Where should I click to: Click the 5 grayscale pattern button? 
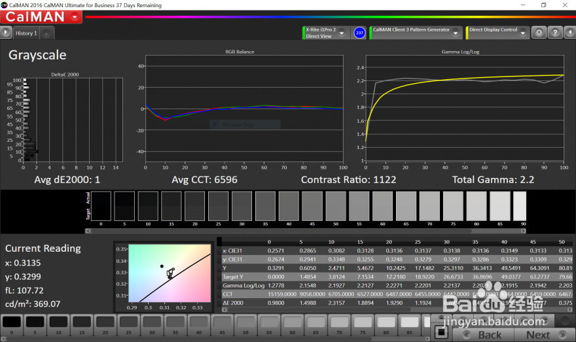[x=35, y=325]
